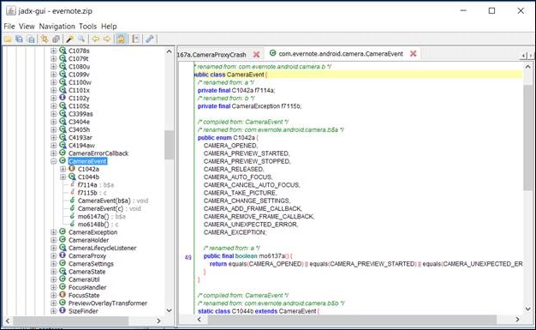Click the tab strip scroll-left arrow
This screenshot has width=536, height=330.
523,56
